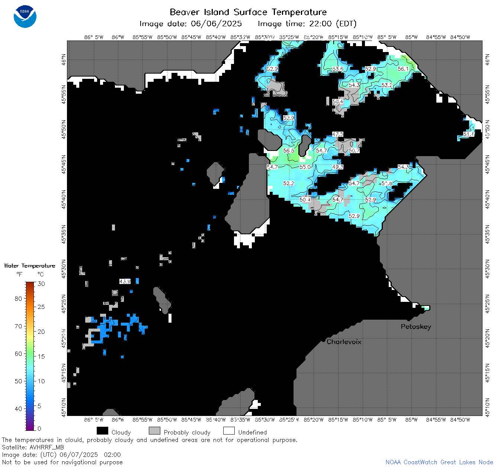
Task: Open the 'NOAA CoastWatch Great Lakes Node' link
Action: [439, 462]
